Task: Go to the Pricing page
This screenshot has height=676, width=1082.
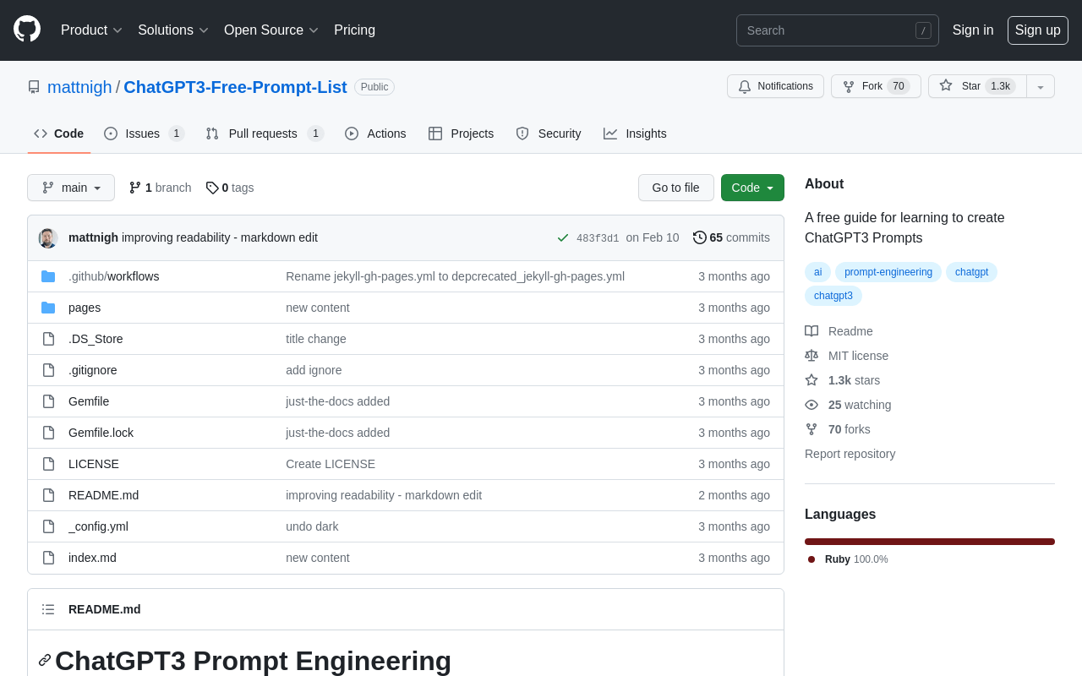Action: click(354, 30)
